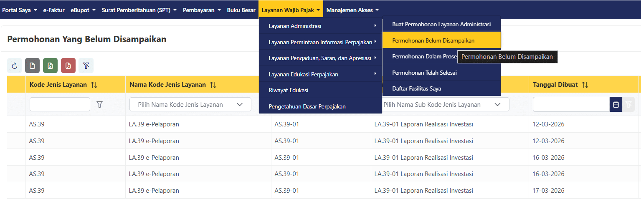Expand Layanan Pengaduan, Saran, dan Apresiasi
This screenshot has height=199, width=641.
pos(320,58)
